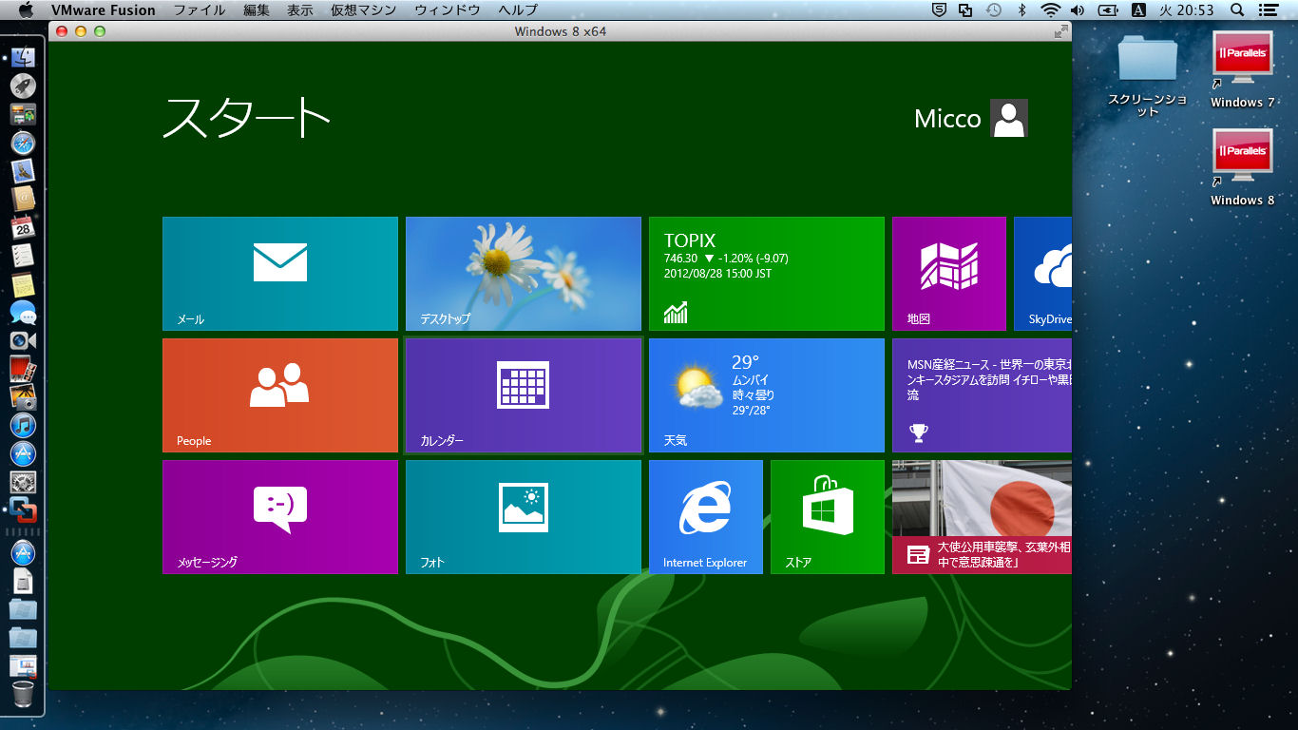Open the SkyDrive tile
The width and height of the screenshot is (1298, 730).
click(x=1042, y=274)
